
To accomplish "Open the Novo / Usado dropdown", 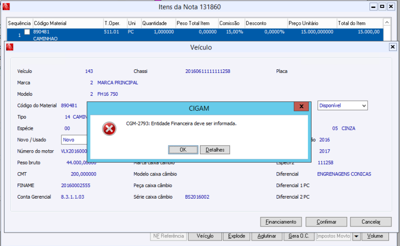I will click(74, 140).
